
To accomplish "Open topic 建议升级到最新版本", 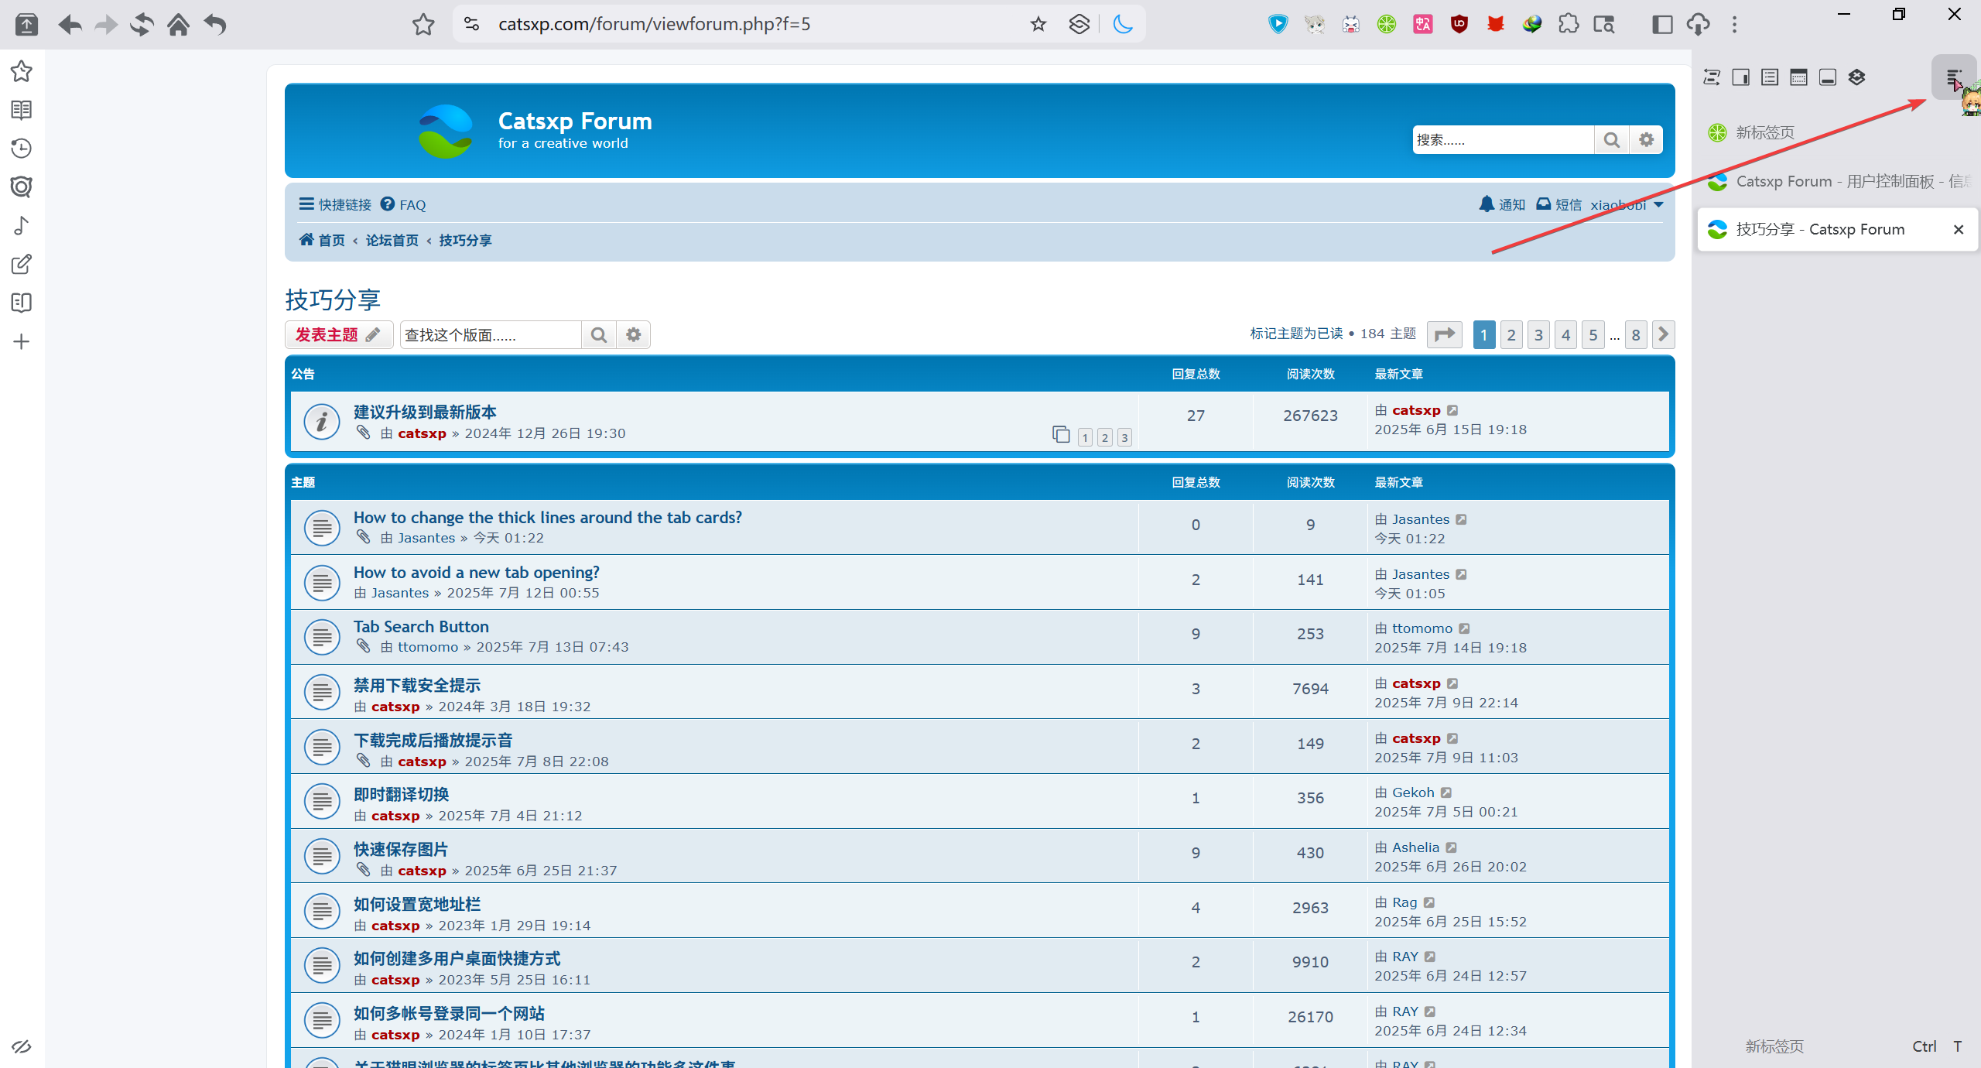I will point(425,412).
